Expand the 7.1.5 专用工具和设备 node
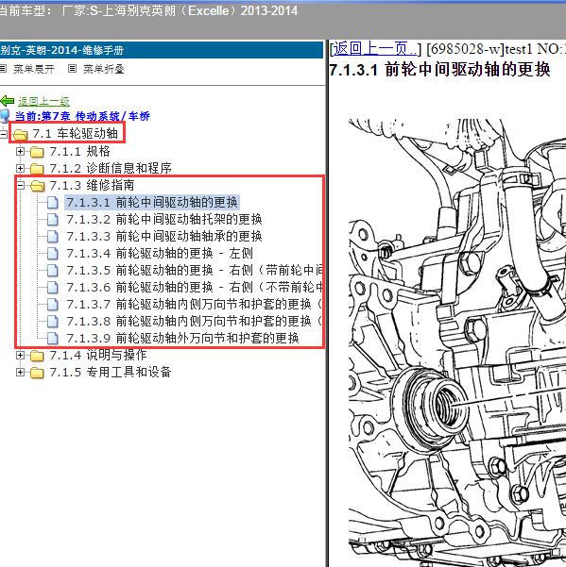 [x=20, y=372]
